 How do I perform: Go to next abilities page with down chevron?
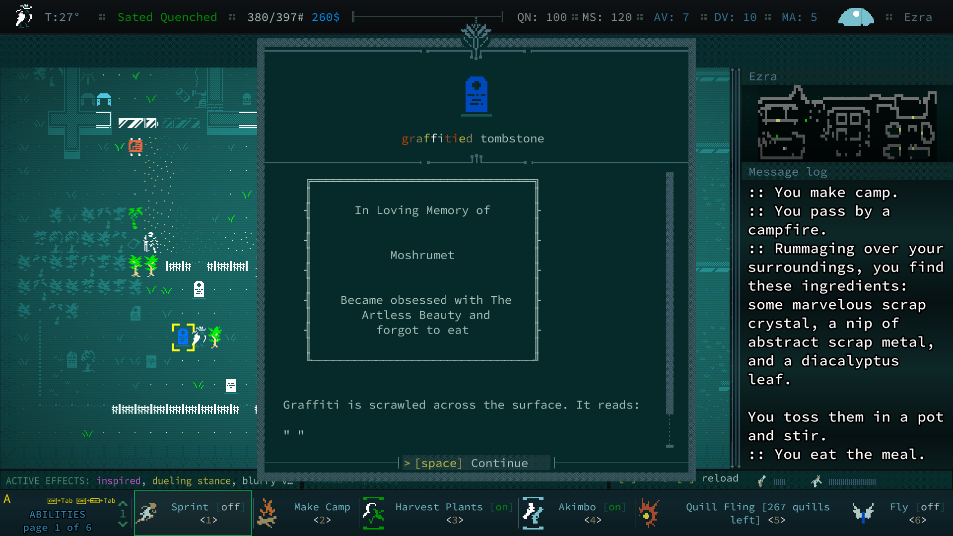coord(123,524)
